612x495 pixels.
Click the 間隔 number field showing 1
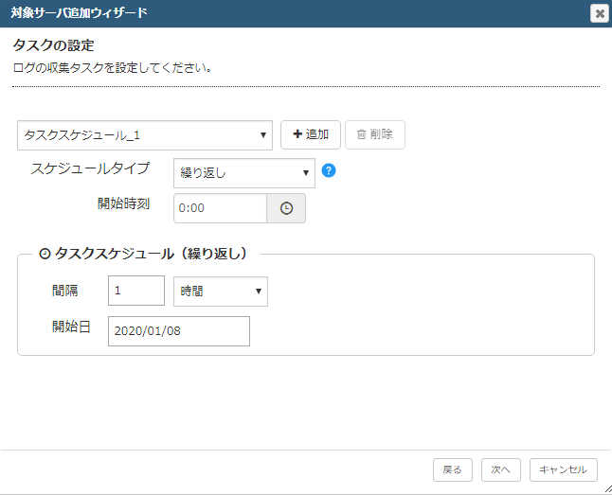[x=136, y=291]
